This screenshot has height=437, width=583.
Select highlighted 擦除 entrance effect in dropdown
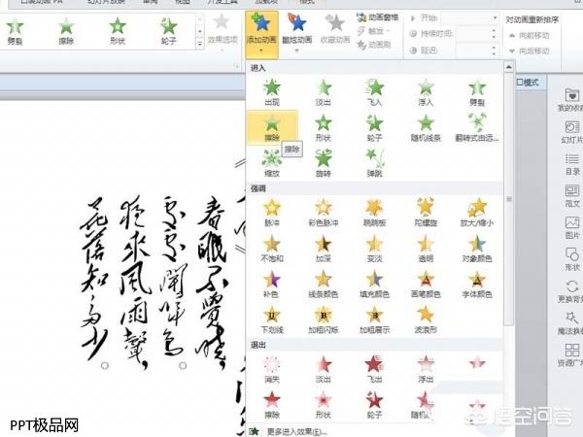[x=272, y=127]
